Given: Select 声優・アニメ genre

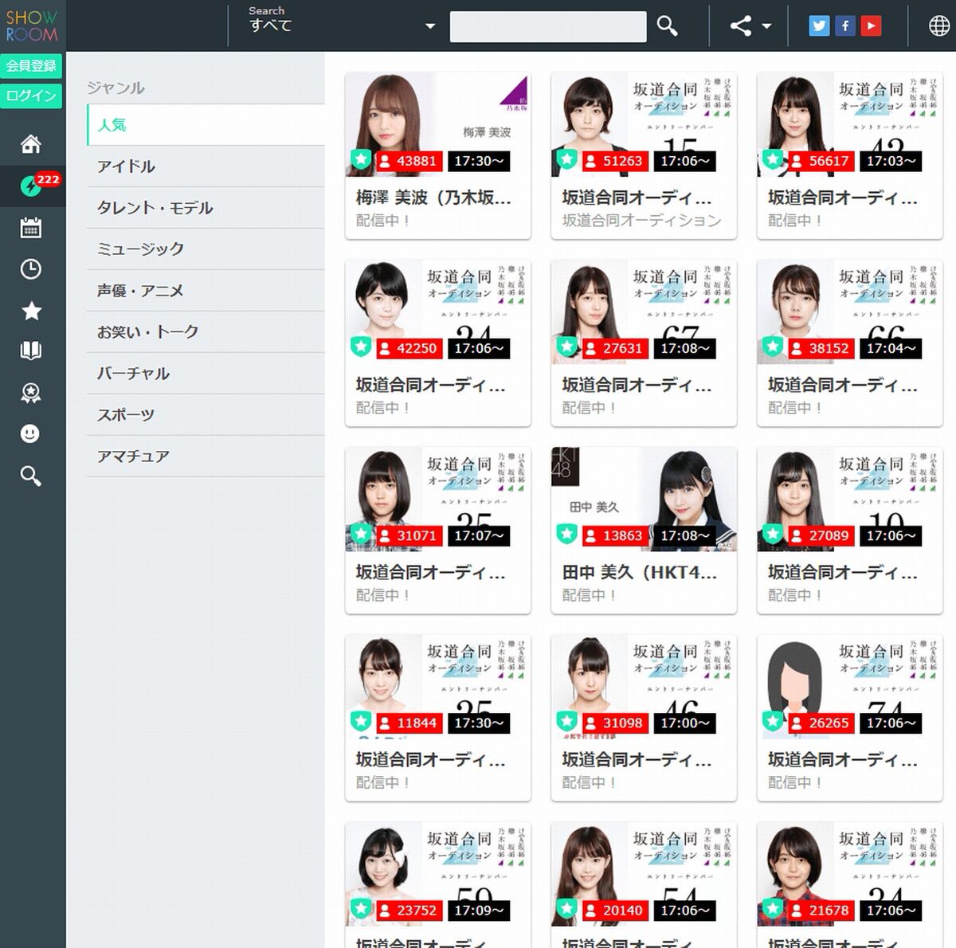Looking at the screenshot, I should [206, 291].
